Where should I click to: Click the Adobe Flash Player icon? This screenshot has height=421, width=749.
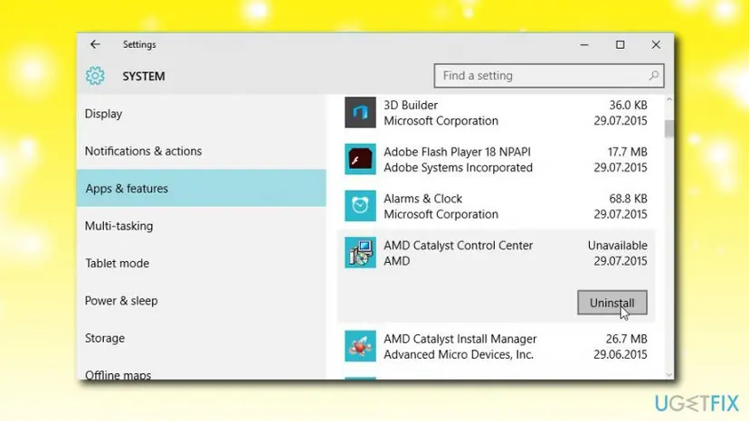click(360, 159)
